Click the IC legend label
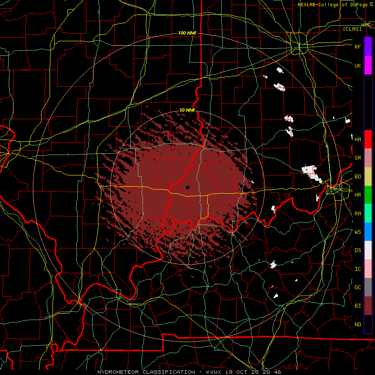 click(x=358, y=269)
